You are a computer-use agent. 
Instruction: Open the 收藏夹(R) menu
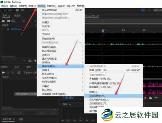[x=52, y=6]
